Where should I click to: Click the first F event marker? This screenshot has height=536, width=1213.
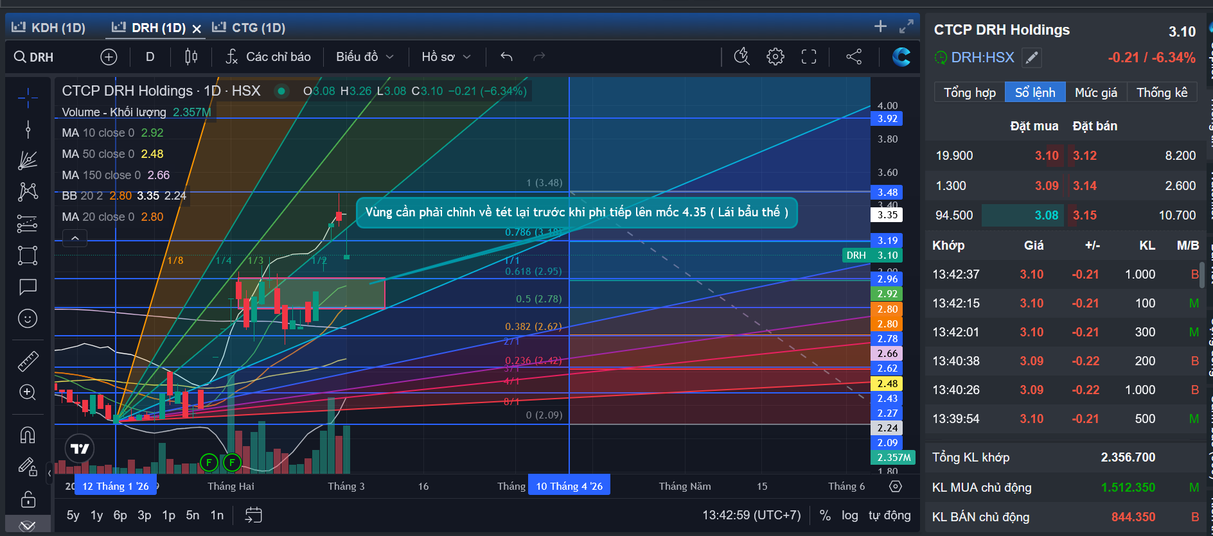point(209,462)
